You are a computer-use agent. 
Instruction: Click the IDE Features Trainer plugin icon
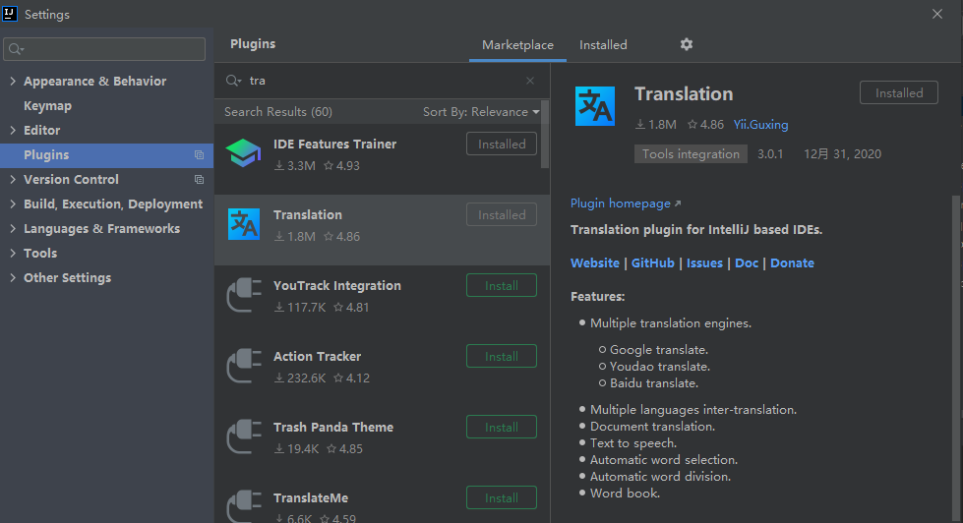click(243, 153)
